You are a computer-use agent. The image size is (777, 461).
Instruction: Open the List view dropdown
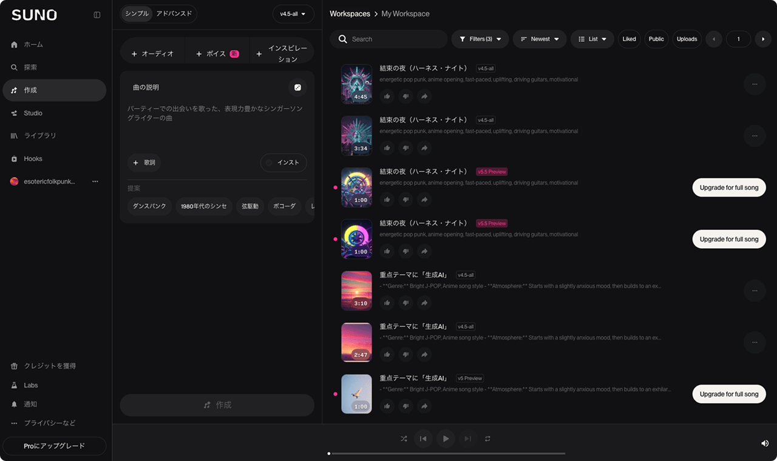(x=592, y=39)
